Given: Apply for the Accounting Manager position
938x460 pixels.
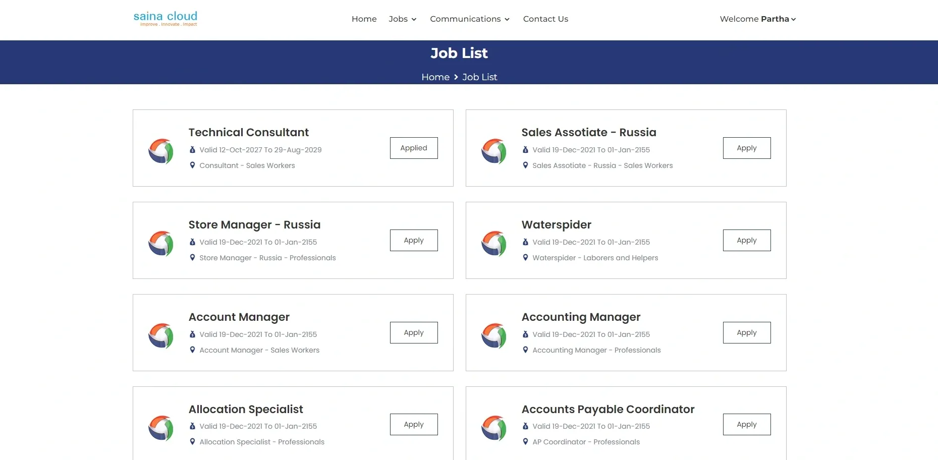Looking at the screenshot, I should (746, 332).
